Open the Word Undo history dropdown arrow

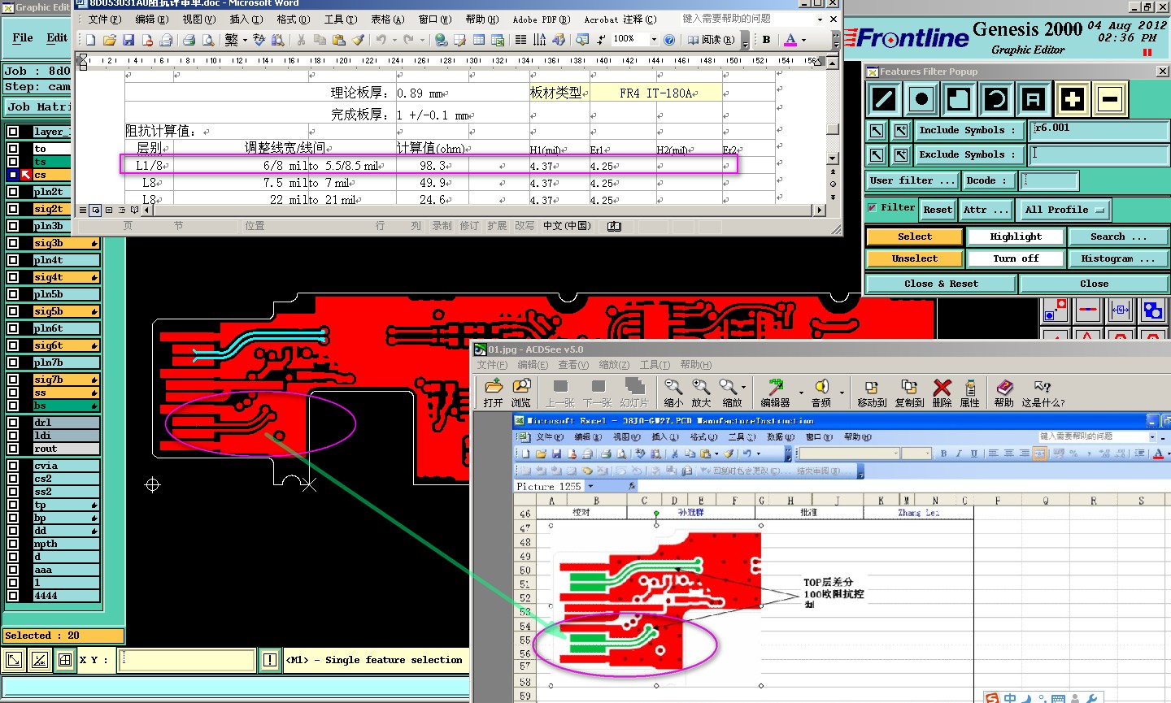tap(394, 39)
